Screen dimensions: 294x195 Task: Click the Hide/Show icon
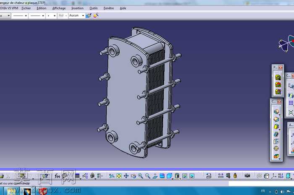[x=185, y=176]
